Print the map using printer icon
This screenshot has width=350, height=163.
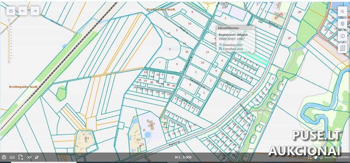tap(4, 157)
